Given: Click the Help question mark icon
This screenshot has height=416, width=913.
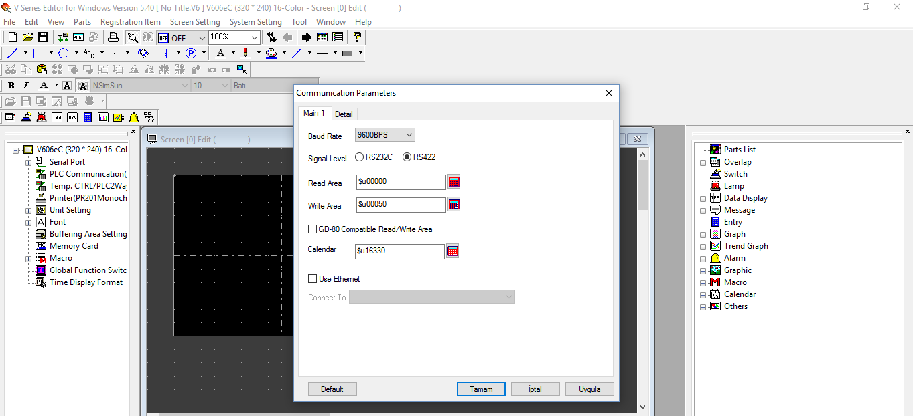Looking at the screenshot, I should tap(357, 37).
